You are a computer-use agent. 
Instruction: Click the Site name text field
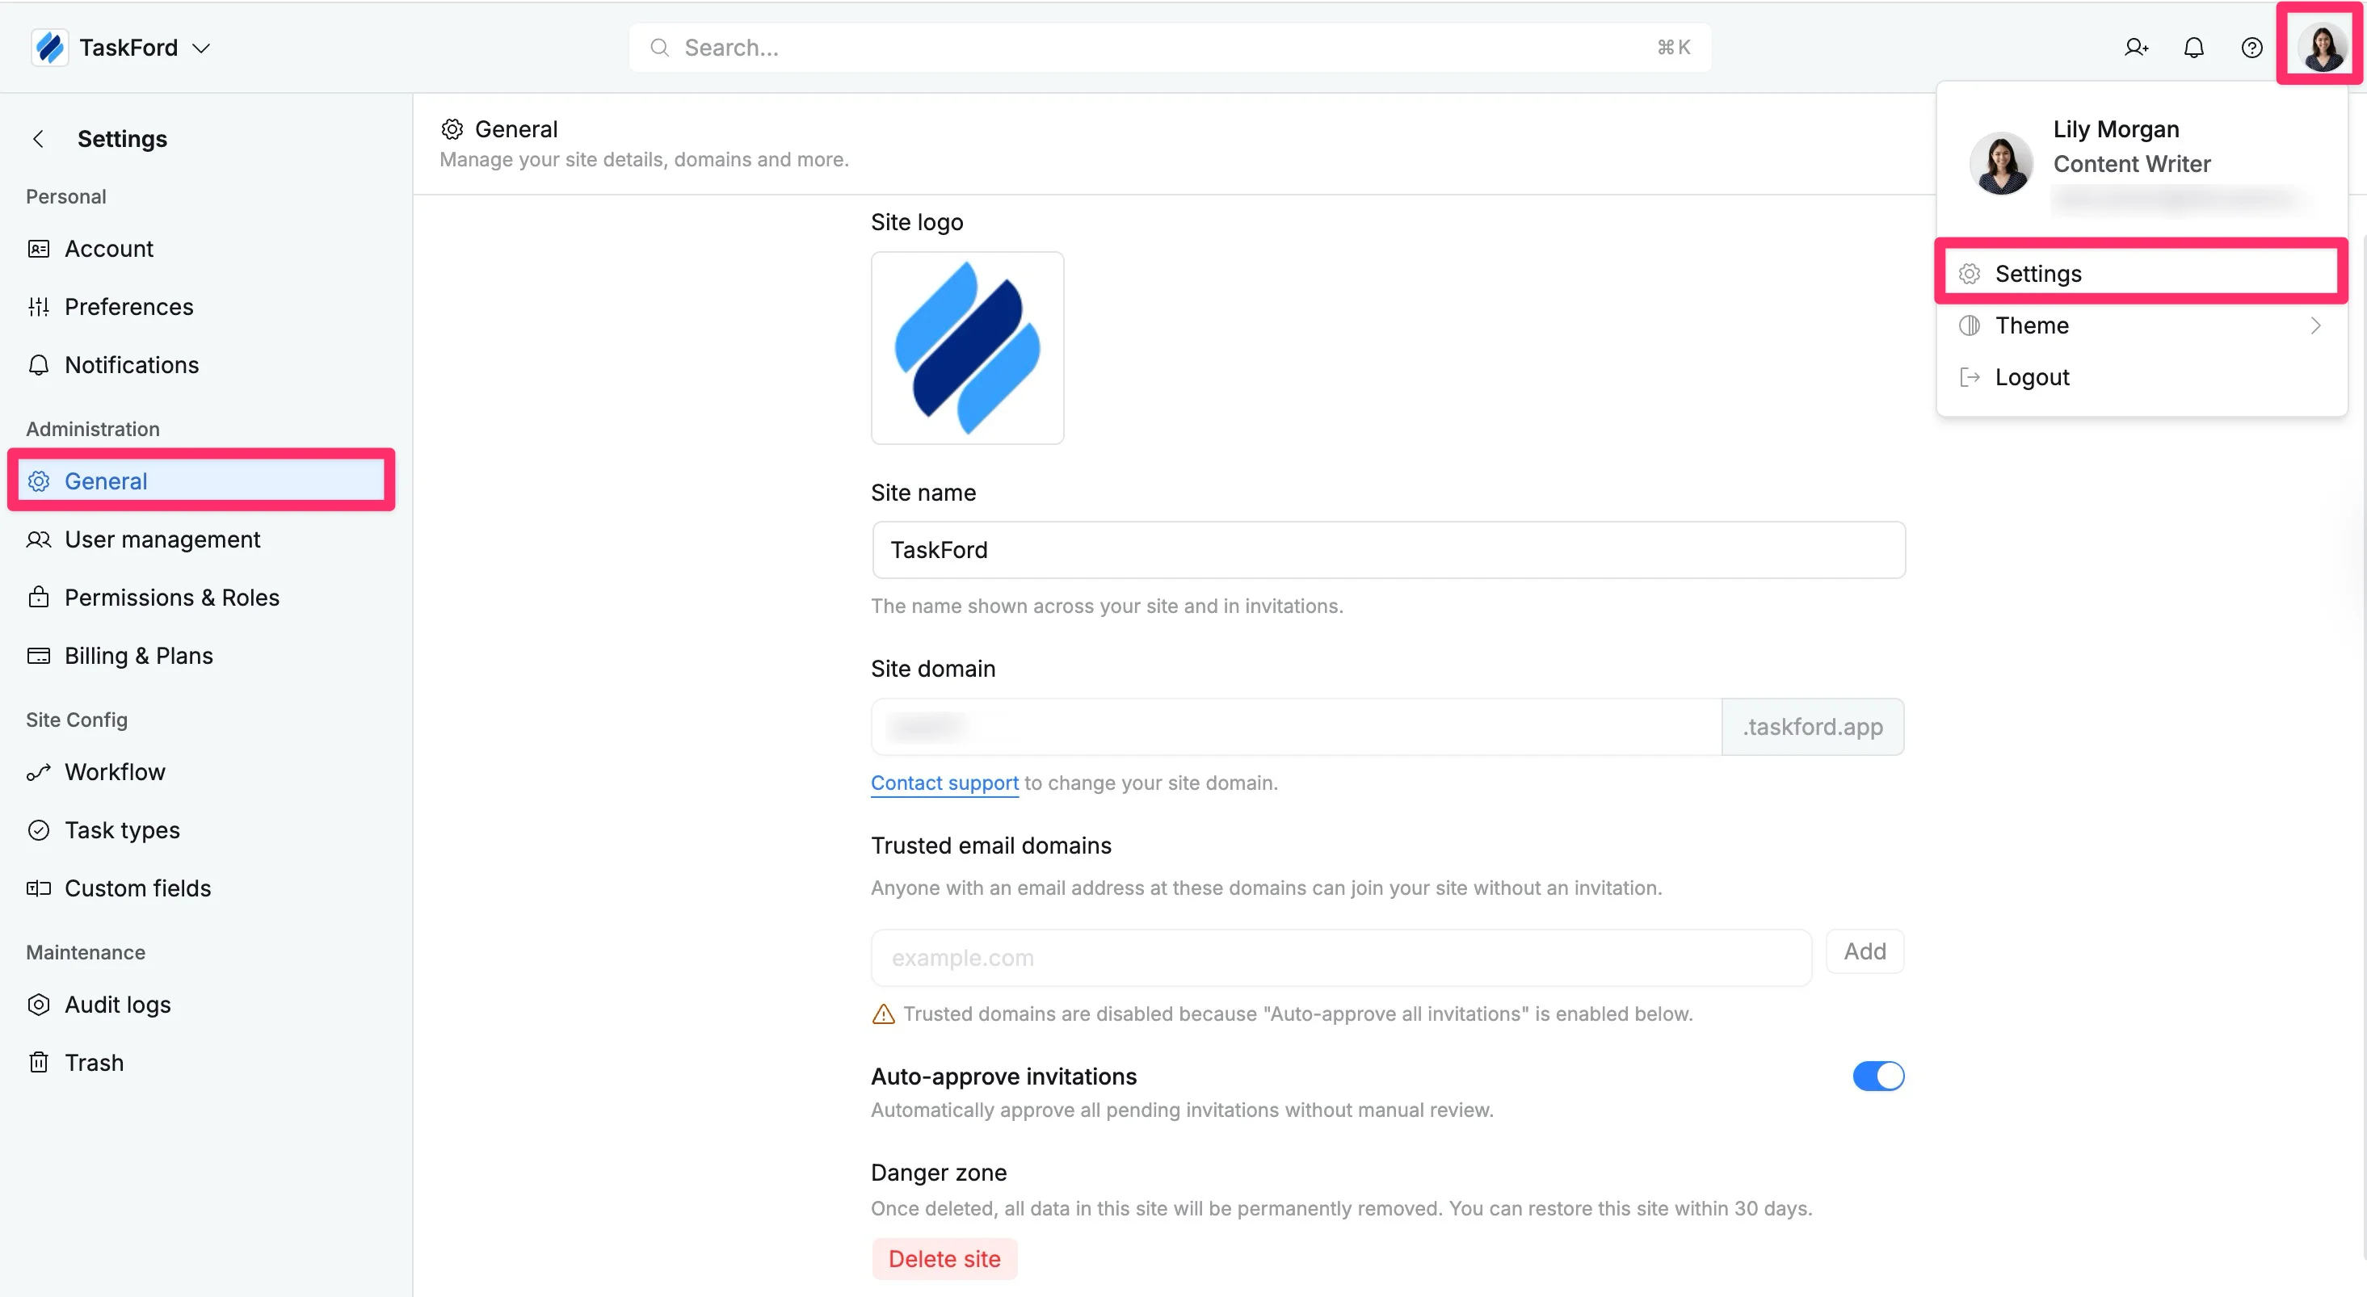(1388, 549)
